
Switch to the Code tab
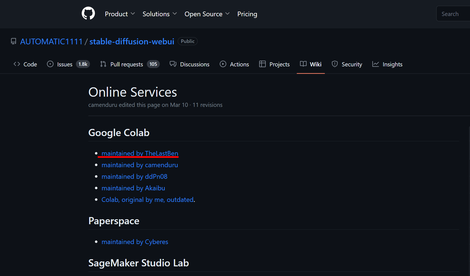(x=25, y=64)
